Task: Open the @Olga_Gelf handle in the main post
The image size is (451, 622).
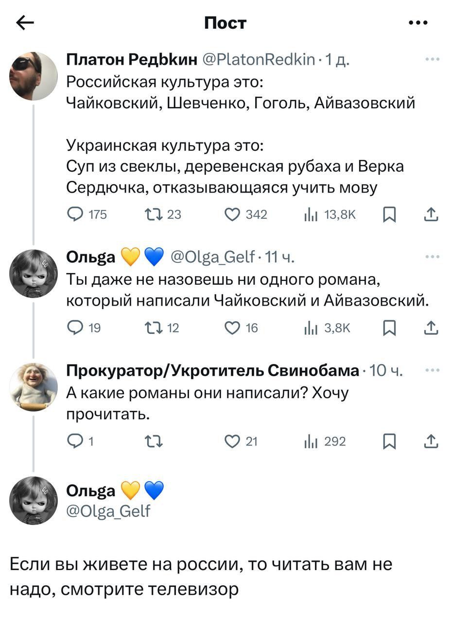Action: pyautogui.click(x=108, y=511)
